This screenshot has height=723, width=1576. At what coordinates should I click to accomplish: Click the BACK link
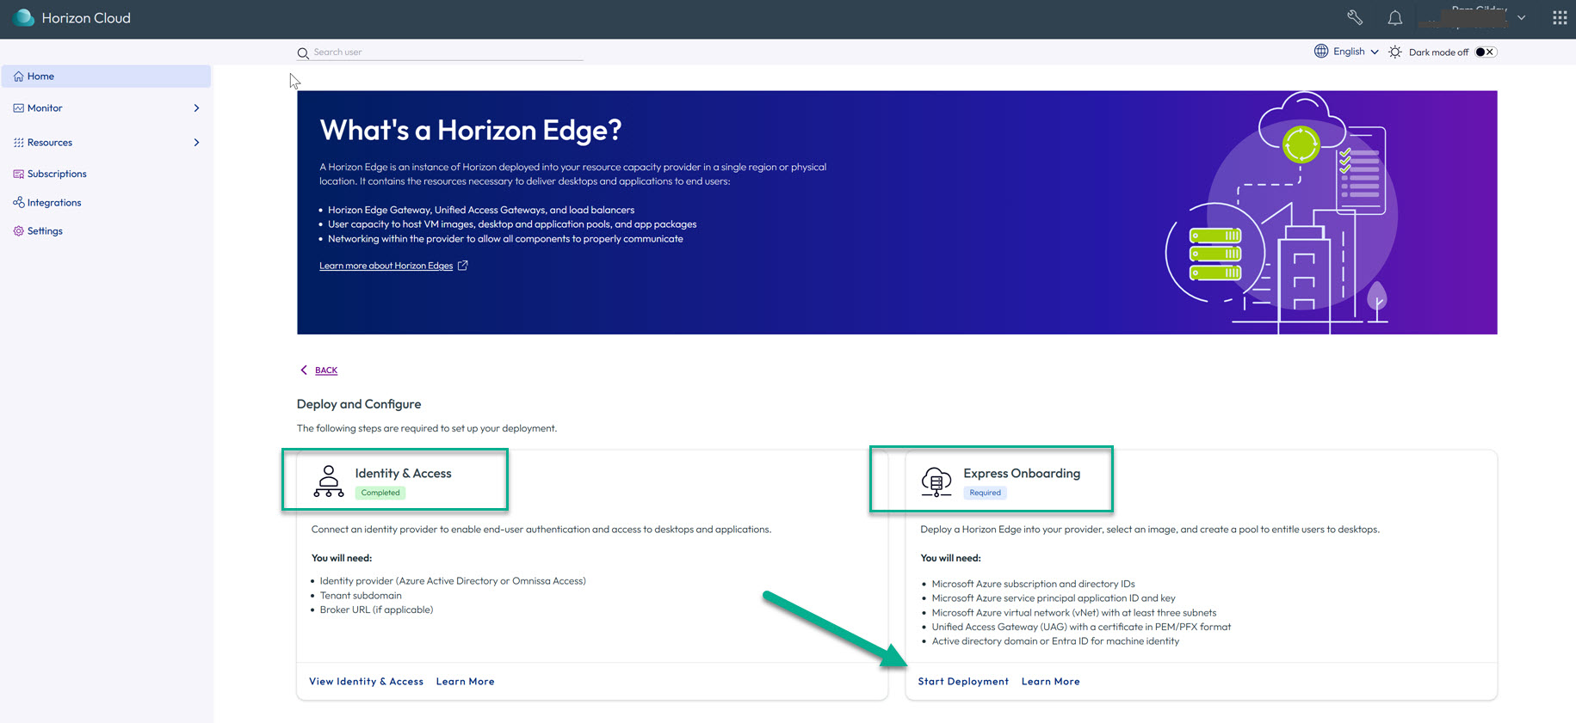click(326, 371)
